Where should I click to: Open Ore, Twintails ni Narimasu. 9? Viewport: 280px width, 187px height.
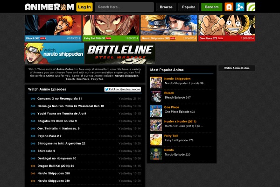click(x=59, y=129)
